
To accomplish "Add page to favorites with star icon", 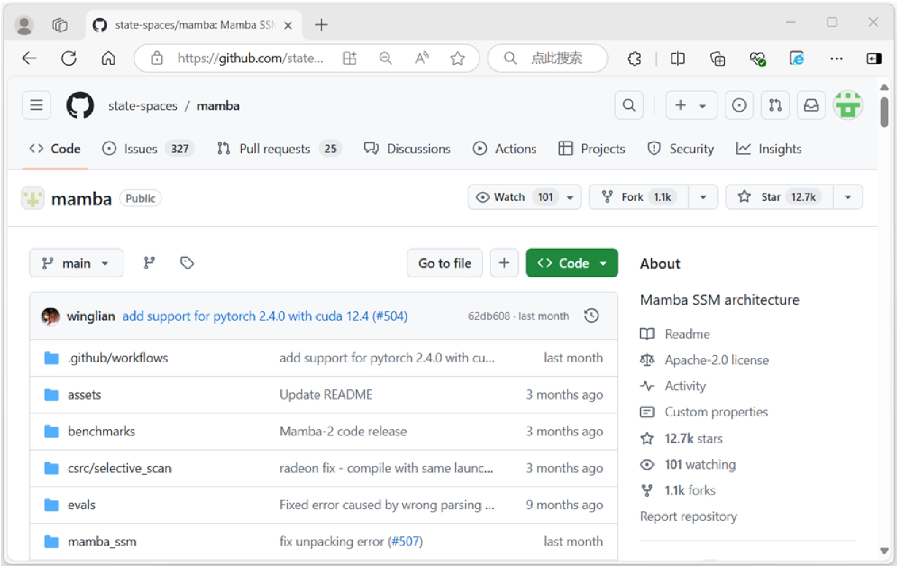I will pos(458,58).
